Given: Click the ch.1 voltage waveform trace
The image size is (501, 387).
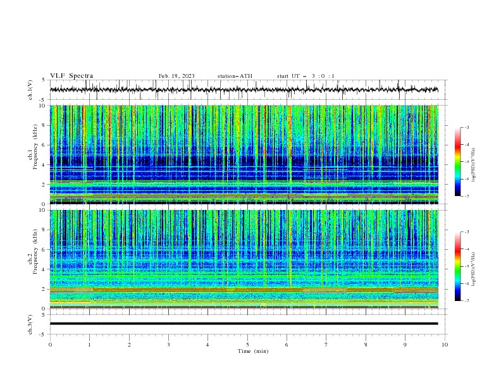Looking at the screenshot, I should click(x=244, y=90).
